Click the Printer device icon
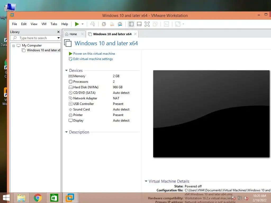 [x=70, y=115]
